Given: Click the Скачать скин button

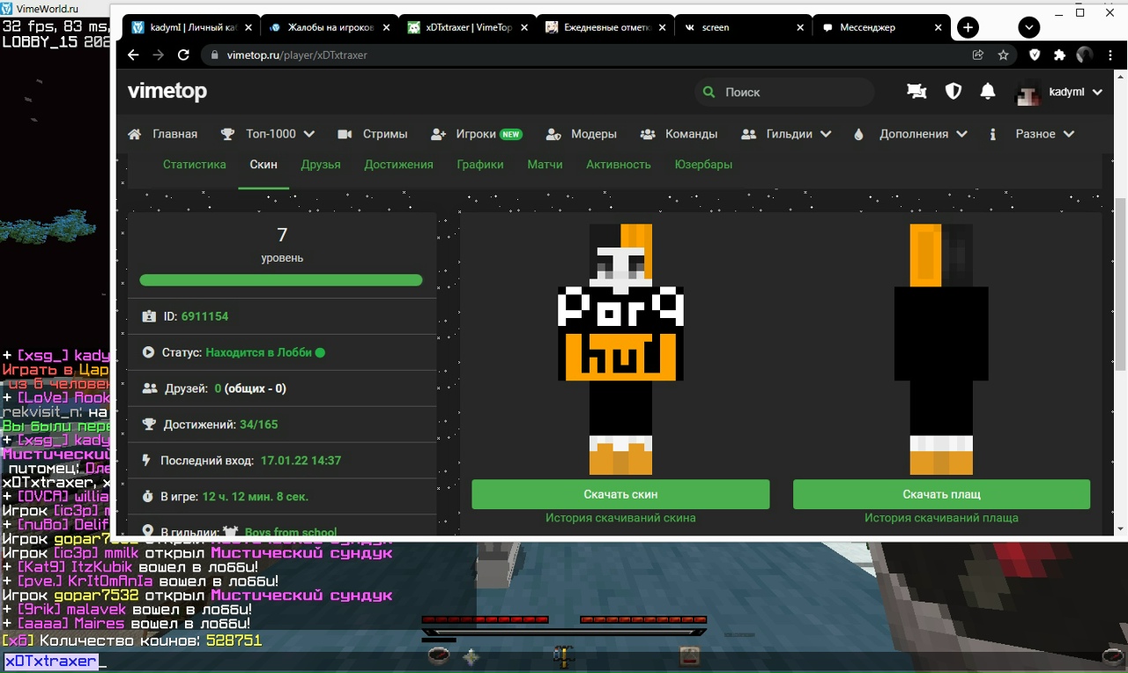Looking at the screenshot, I should click(620, 494).
